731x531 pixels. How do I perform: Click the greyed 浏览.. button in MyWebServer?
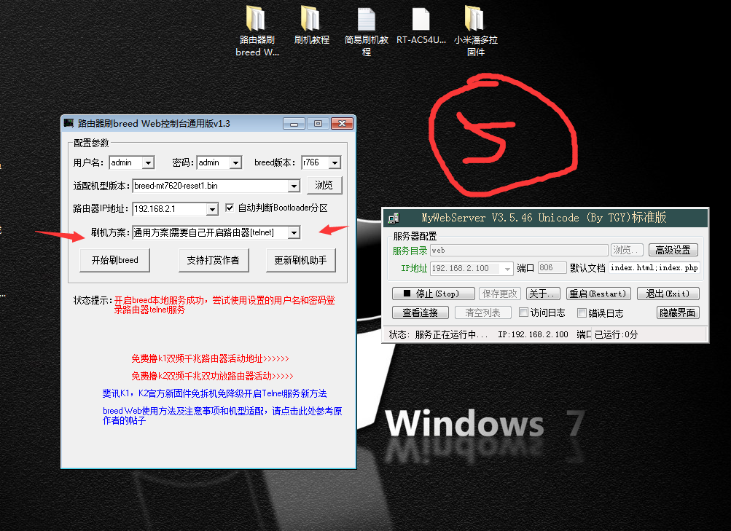tap(628, 250)
